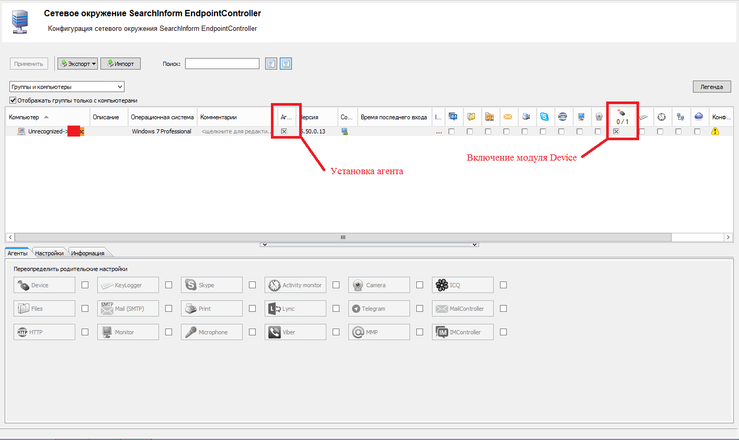
Task: Click the HTTP agent button
Action: tap(44, 332)
